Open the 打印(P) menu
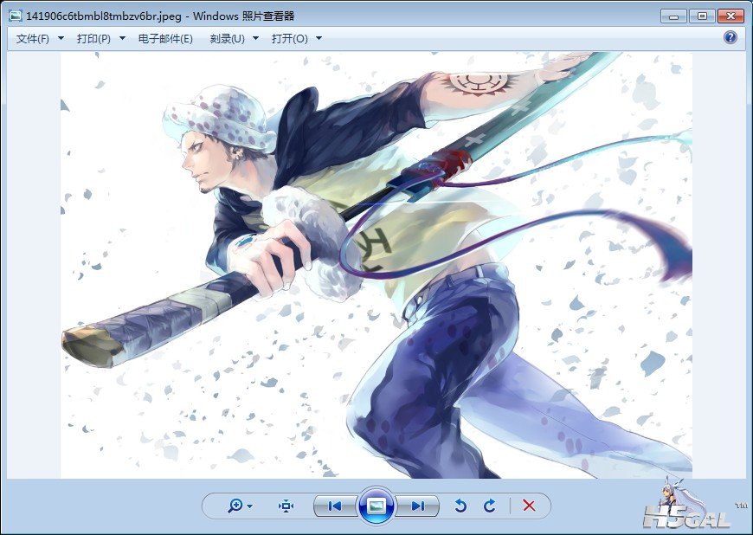 coord(93,38)
